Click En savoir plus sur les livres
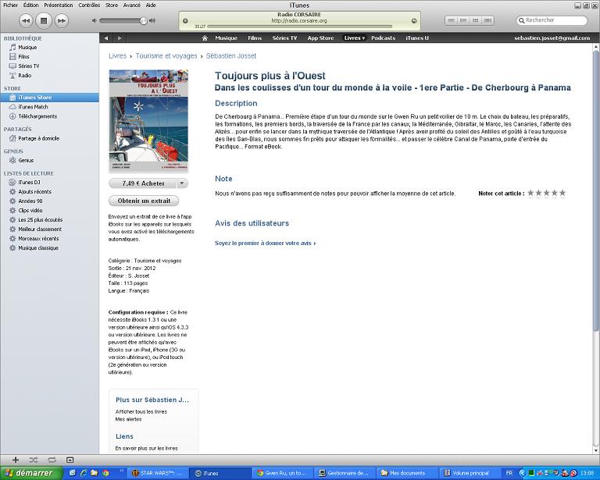The height and width of the screenshot is (480, 600). (147, 448)
